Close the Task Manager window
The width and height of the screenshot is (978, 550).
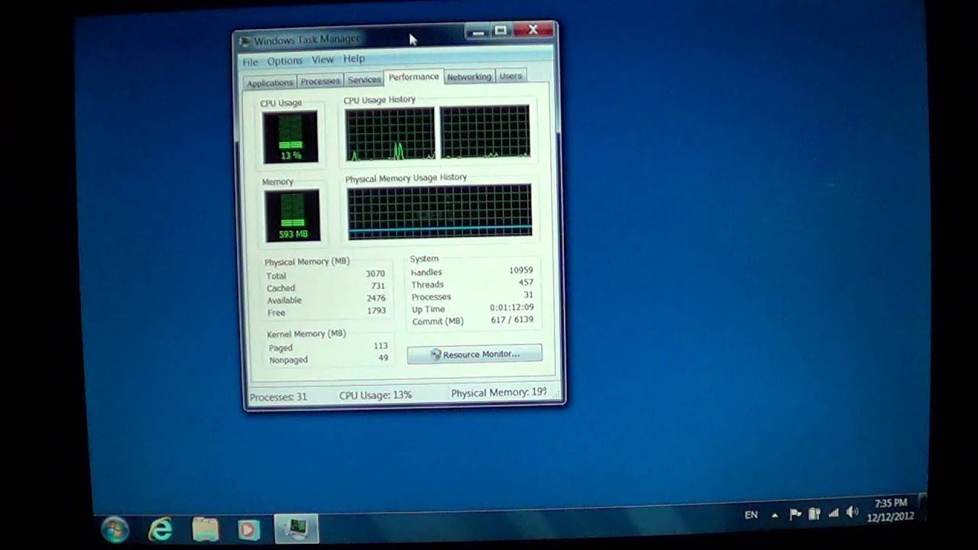point(533,30)
